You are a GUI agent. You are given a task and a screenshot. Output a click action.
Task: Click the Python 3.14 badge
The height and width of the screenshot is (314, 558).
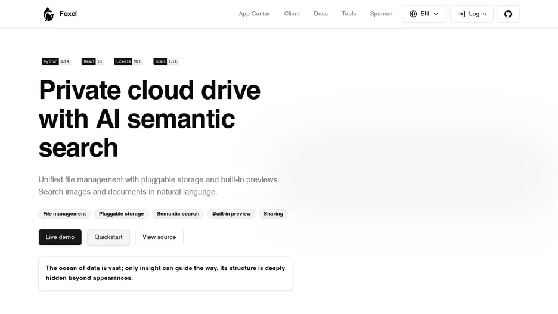[x=56, y=61]
